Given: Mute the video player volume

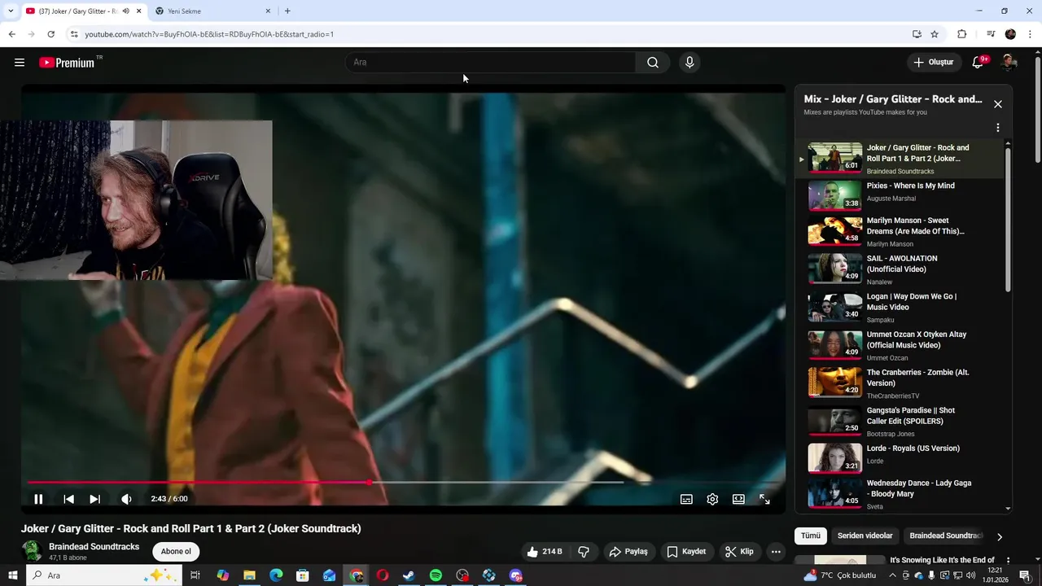Looking at the screenshot, I should [x=126, y=499].
